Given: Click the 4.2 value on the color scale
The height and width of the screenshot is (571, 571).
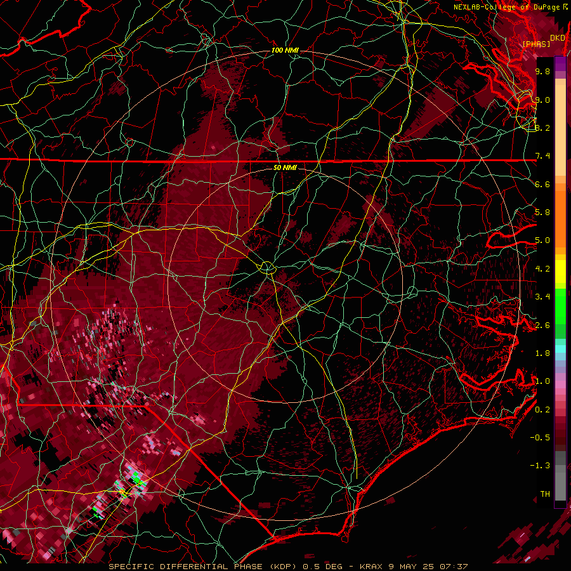Looking at the screenshot, I should [x=542, y=269].
